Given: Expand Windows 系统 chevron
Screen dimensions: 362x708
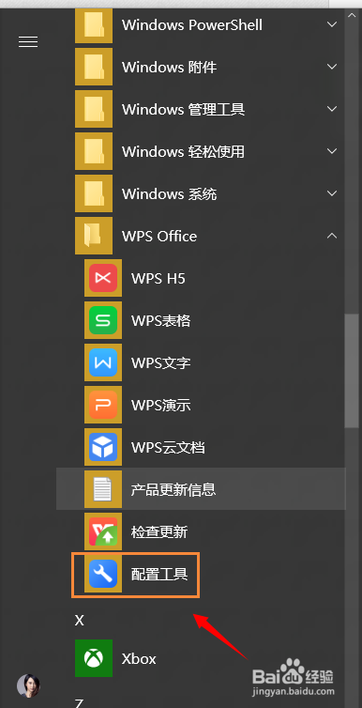Looking at the screenshot, I should 332,193.
